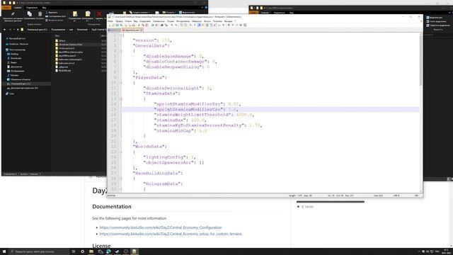Image resolution: width=453 pixels, height=255 pixels.
Task: Click the Open file icon in Notepad++ toolbar
Action: [x=113, y=25]
